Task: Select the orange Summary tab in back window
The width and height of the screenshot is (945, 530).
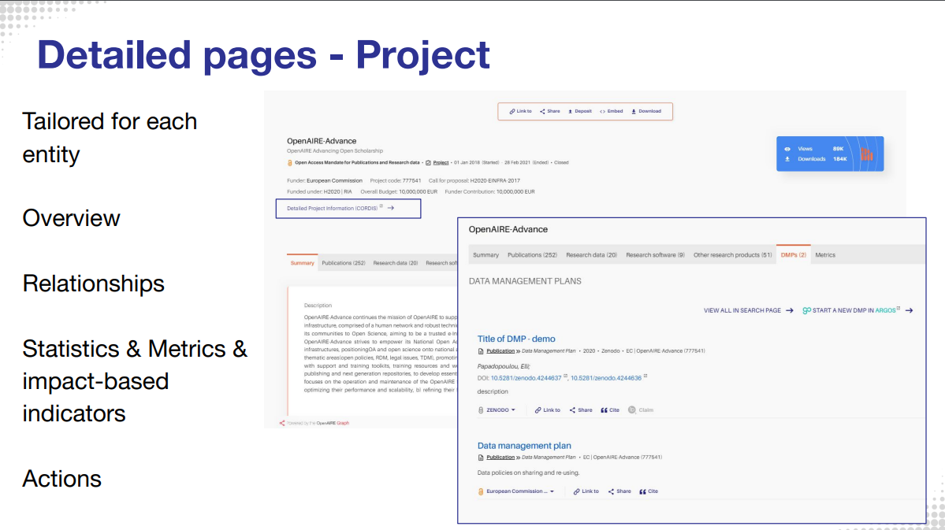Action: click(302, 263)
